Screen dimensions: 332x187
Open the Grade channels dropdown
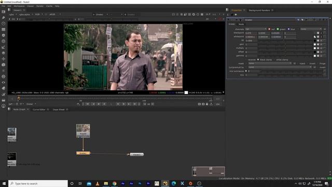tap(256, 29)
